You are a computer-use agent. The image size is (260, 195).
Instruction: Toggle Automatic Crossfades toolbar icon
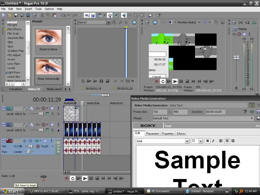[x=93, y=15]
